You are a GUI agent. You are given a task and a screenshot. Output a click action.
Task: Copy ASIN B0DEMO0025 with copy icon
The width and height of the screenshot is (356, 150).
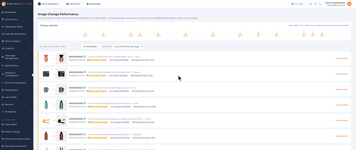point(85,57)
